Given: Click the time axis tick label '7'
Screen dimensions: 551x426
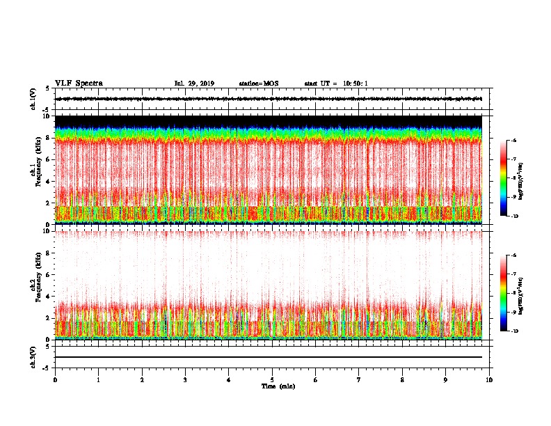Looking at the screenshot, I should pos(359,380).
